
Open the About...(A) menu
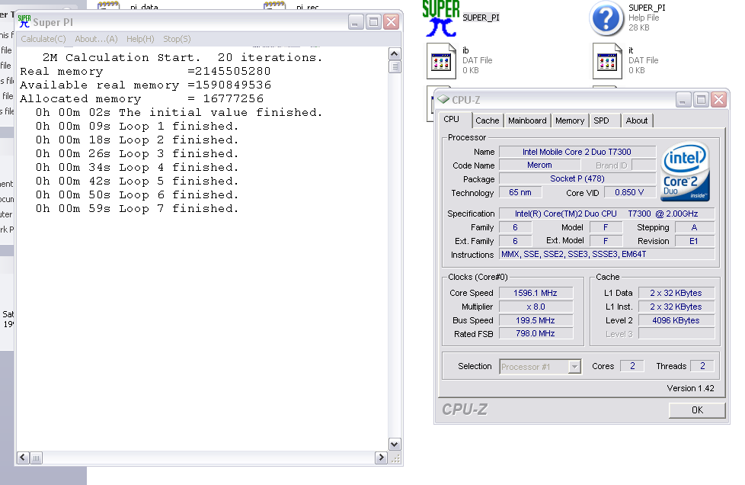pos(96,39)
